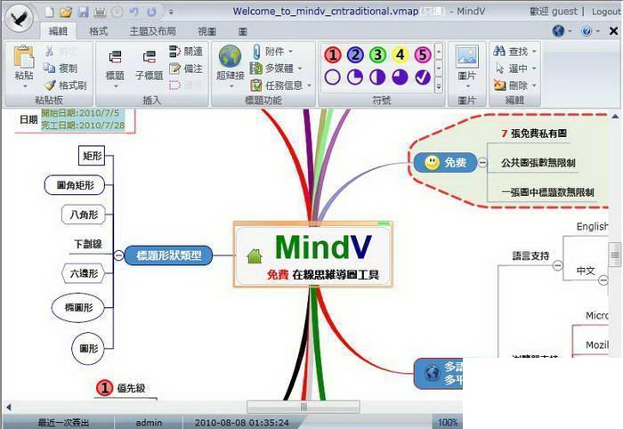
Task: Open the quick access toolbar customize arrow
Action: (x=171, y=12)
